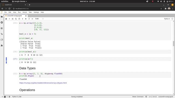Click the blue collapser bar of cell 27
Image resolution: width=175 pixels, height=98 pixels.
[x=6, y=59]
